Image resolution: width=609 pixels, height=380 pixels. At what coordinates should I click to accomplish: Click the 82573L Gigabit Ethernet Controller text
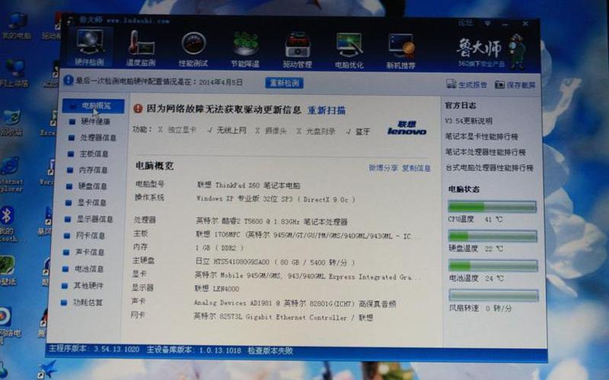click(x=282, y=317)
